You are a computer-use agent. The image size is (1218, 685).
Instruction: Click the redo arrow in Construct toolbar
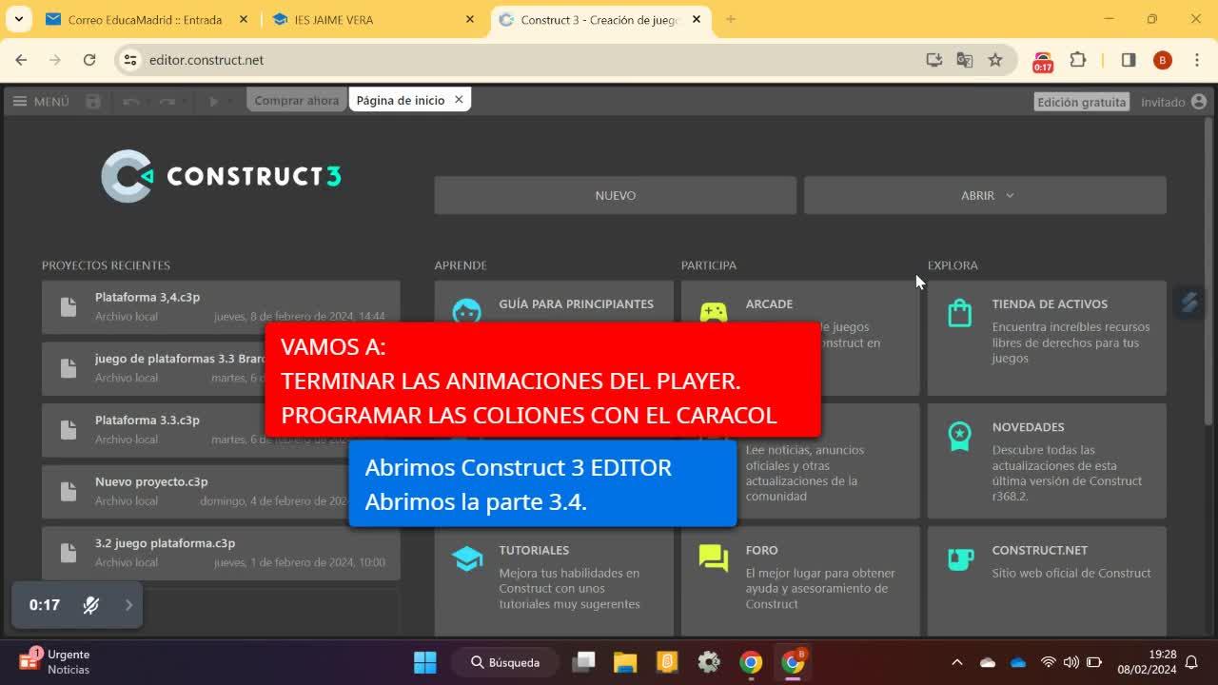(x=167, y=101)
